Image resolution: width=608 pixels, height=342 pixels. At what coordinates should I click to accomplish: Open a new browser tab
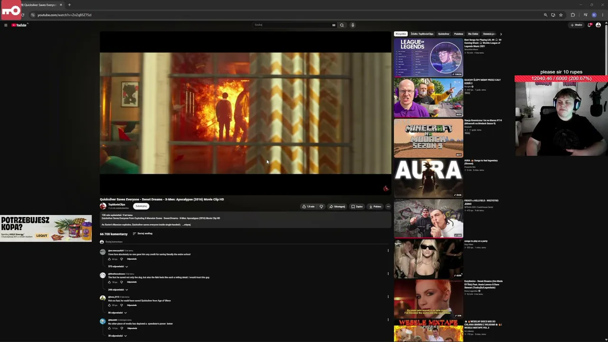[x=69, y=5]
